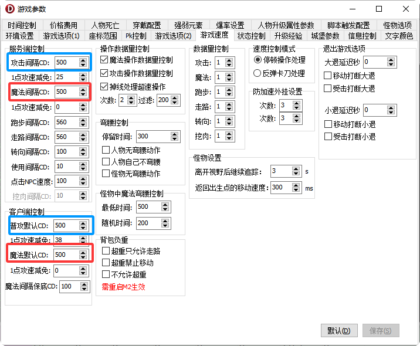This screenshot has height=346, width=420.
Task: Click the 挖肉 count spinner arrows
Action: click(229, 136)
